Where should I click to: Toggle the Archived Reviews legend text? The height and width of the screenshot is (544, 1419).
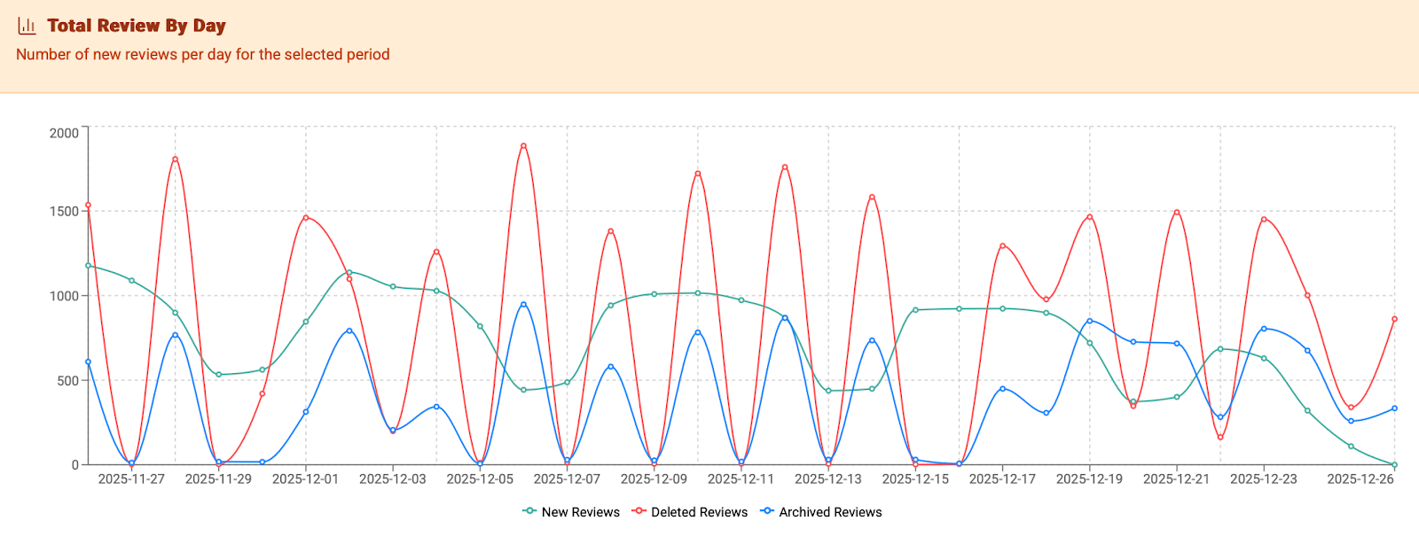pos(830,512)
